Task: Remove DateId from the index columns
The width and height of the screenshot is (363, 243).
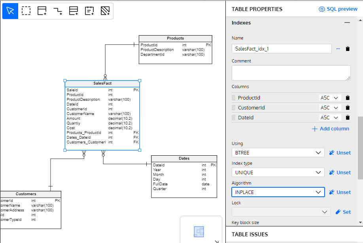Action: [348, 118]
